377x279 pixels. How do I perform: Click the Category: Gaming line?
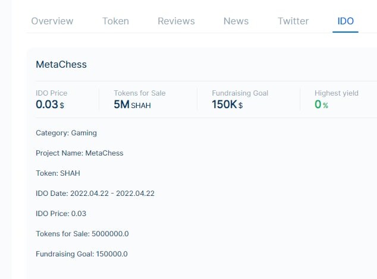coord(67,133)
